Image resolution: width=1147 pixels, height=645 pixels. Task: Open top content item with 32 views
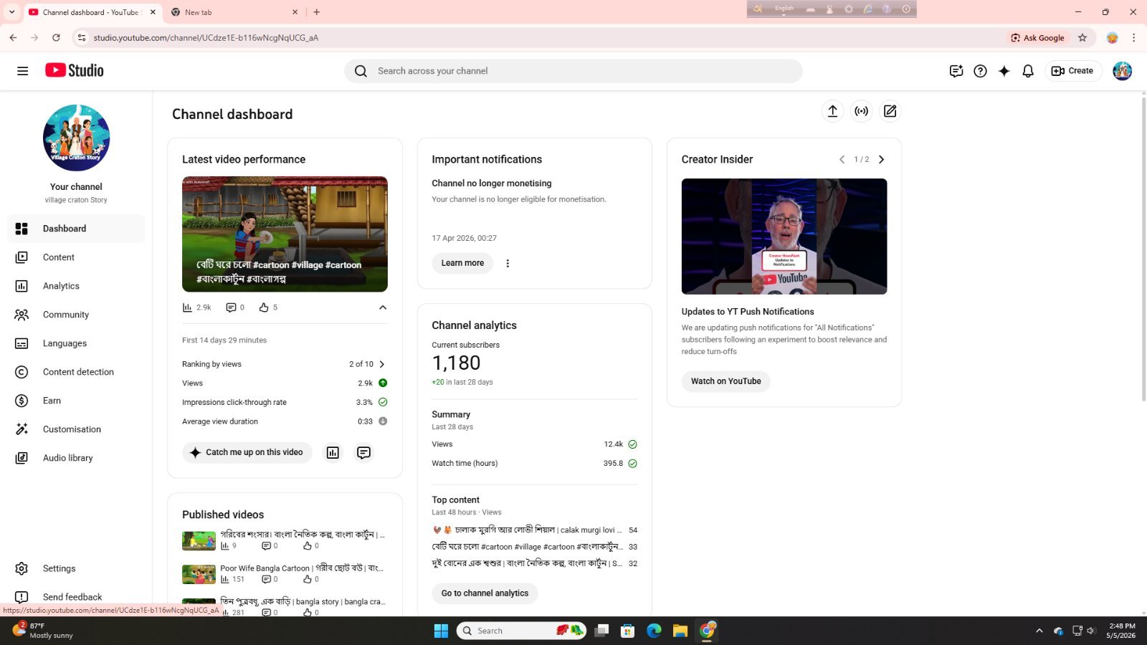(x=534, y=563)
